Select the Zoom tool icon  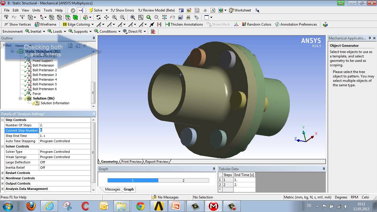tap(115, 17)
